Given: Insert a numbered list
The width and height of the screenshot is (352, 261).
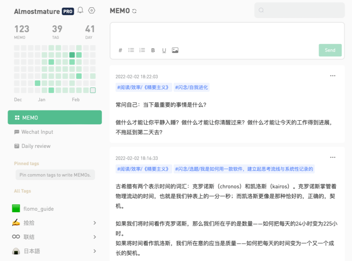Looking at the screenshot, I should [x=142, y=50].
